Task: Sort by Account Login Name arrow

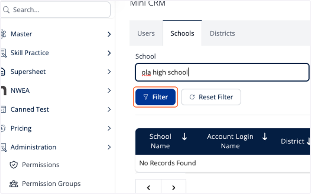Action: (x=265, y=137)
